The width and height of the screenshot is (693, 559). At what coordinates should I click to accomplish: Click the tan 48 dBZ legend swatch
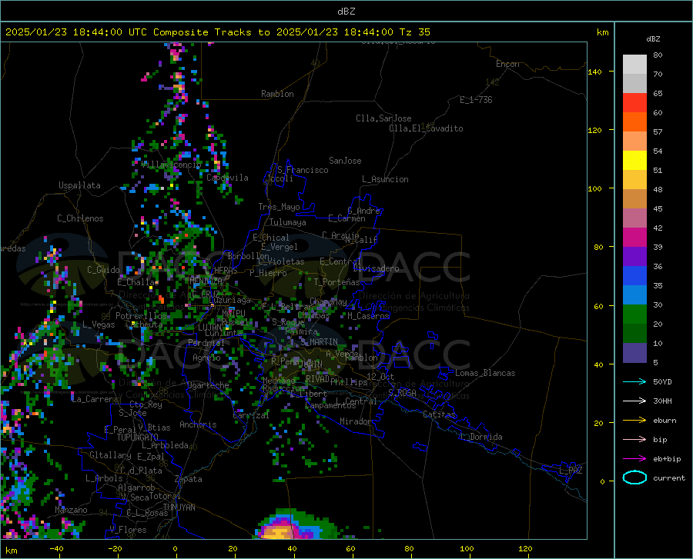[634, 199]
